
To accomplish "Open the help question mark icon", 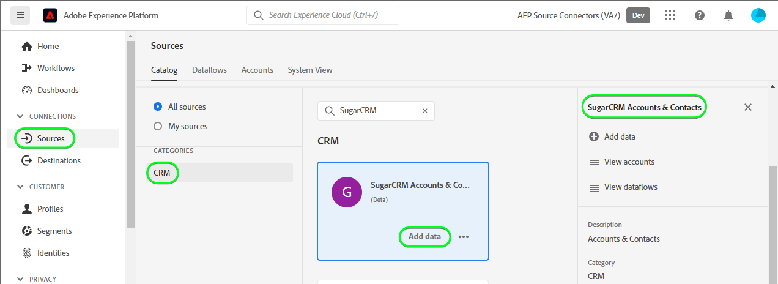I will coord(700,15).
